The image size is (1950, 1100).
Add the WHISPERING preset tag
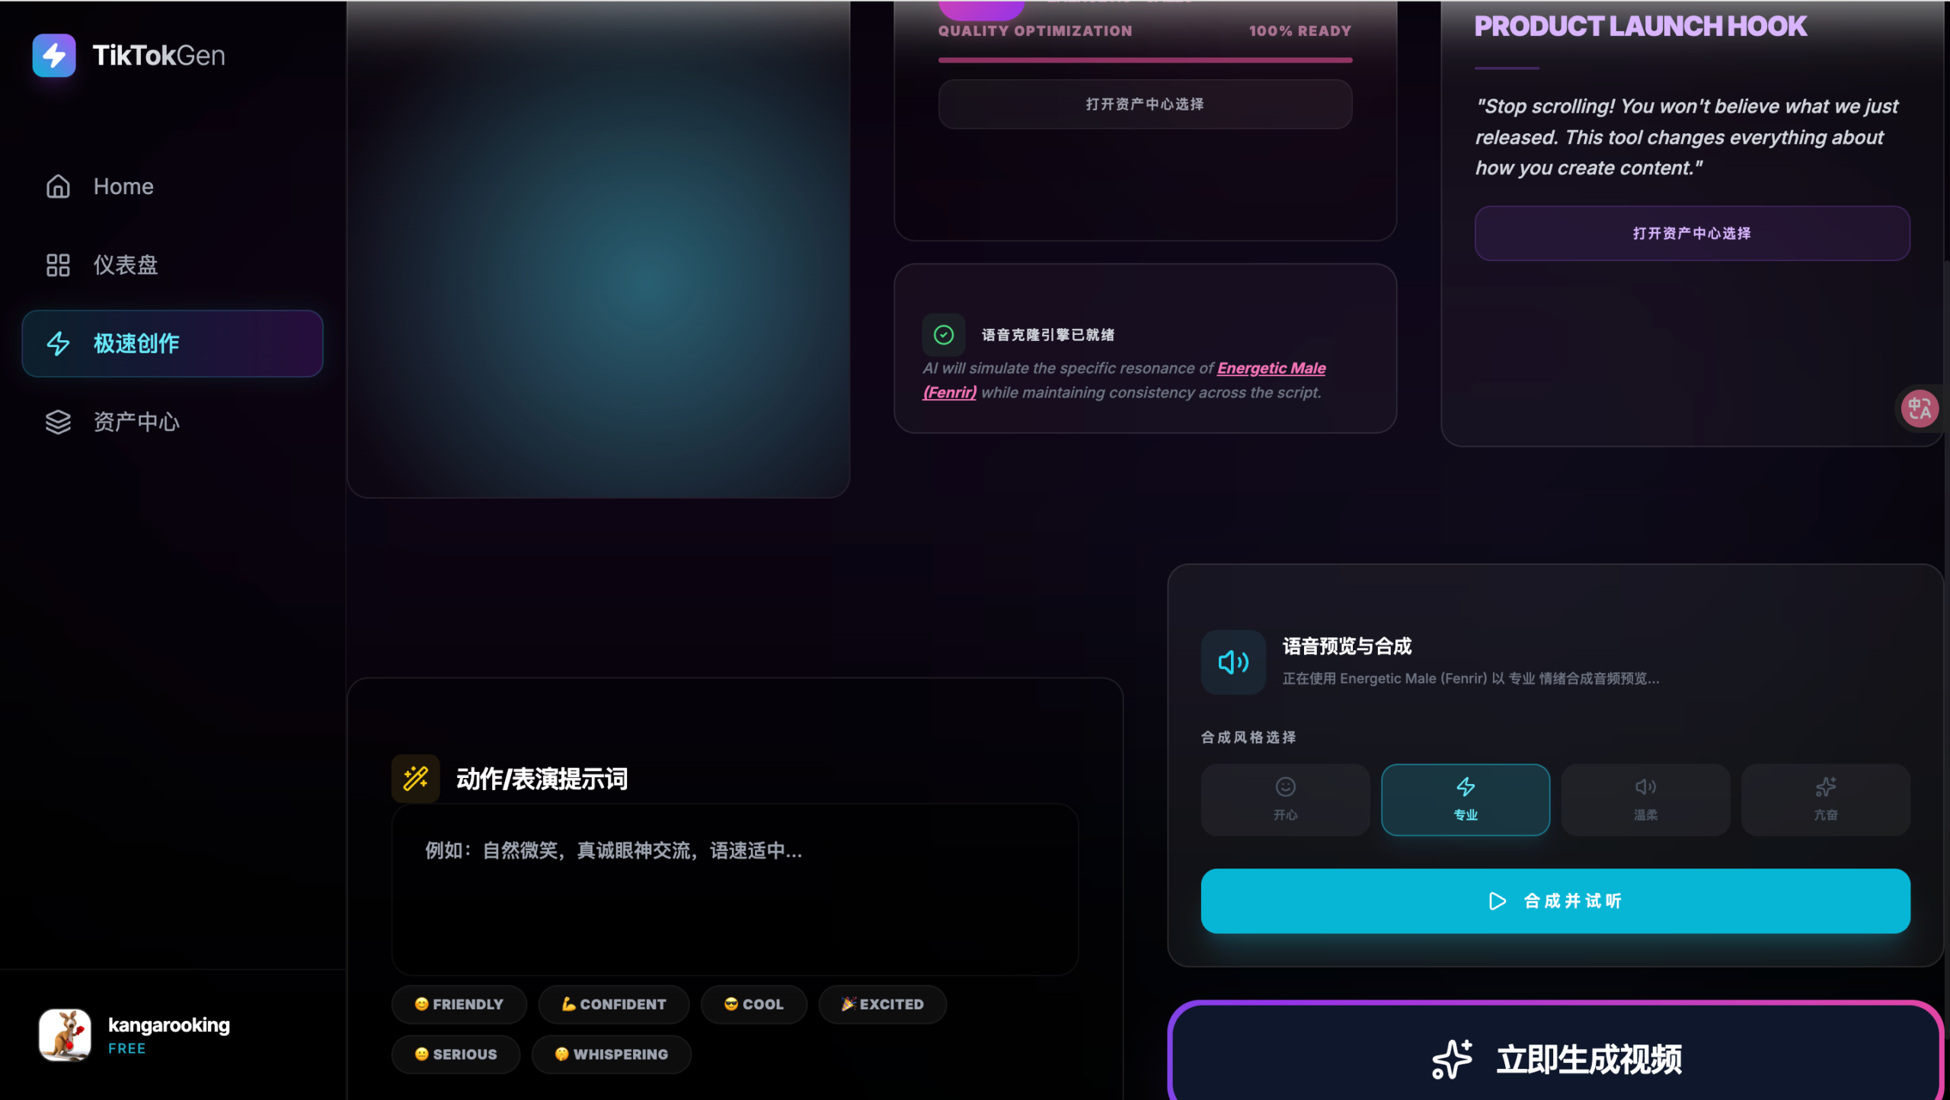[611, 1054]
